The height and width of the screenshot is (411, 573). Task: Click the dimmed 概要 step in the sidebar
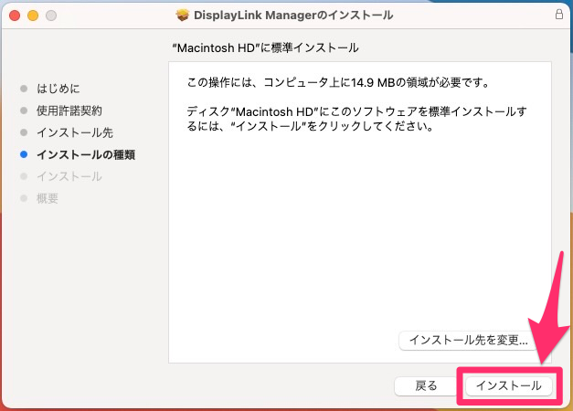tap(48, 199)
